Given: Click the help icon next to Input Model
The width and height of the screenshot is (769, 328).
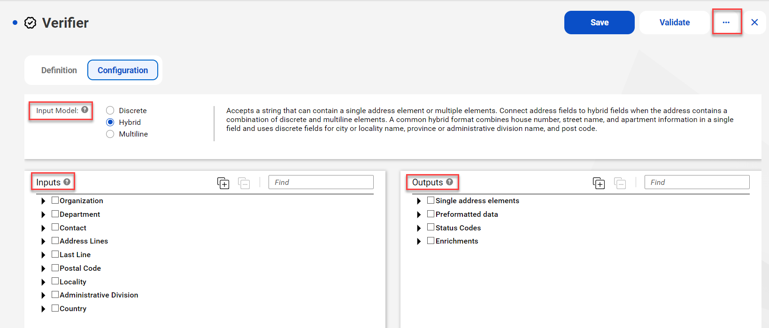Looking at the screenshot, I should pyautogui.click(x=85, y=110).
